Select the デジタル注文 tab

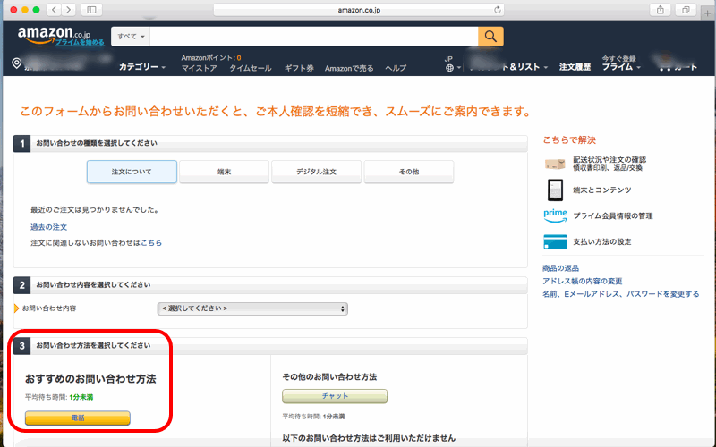316,172
